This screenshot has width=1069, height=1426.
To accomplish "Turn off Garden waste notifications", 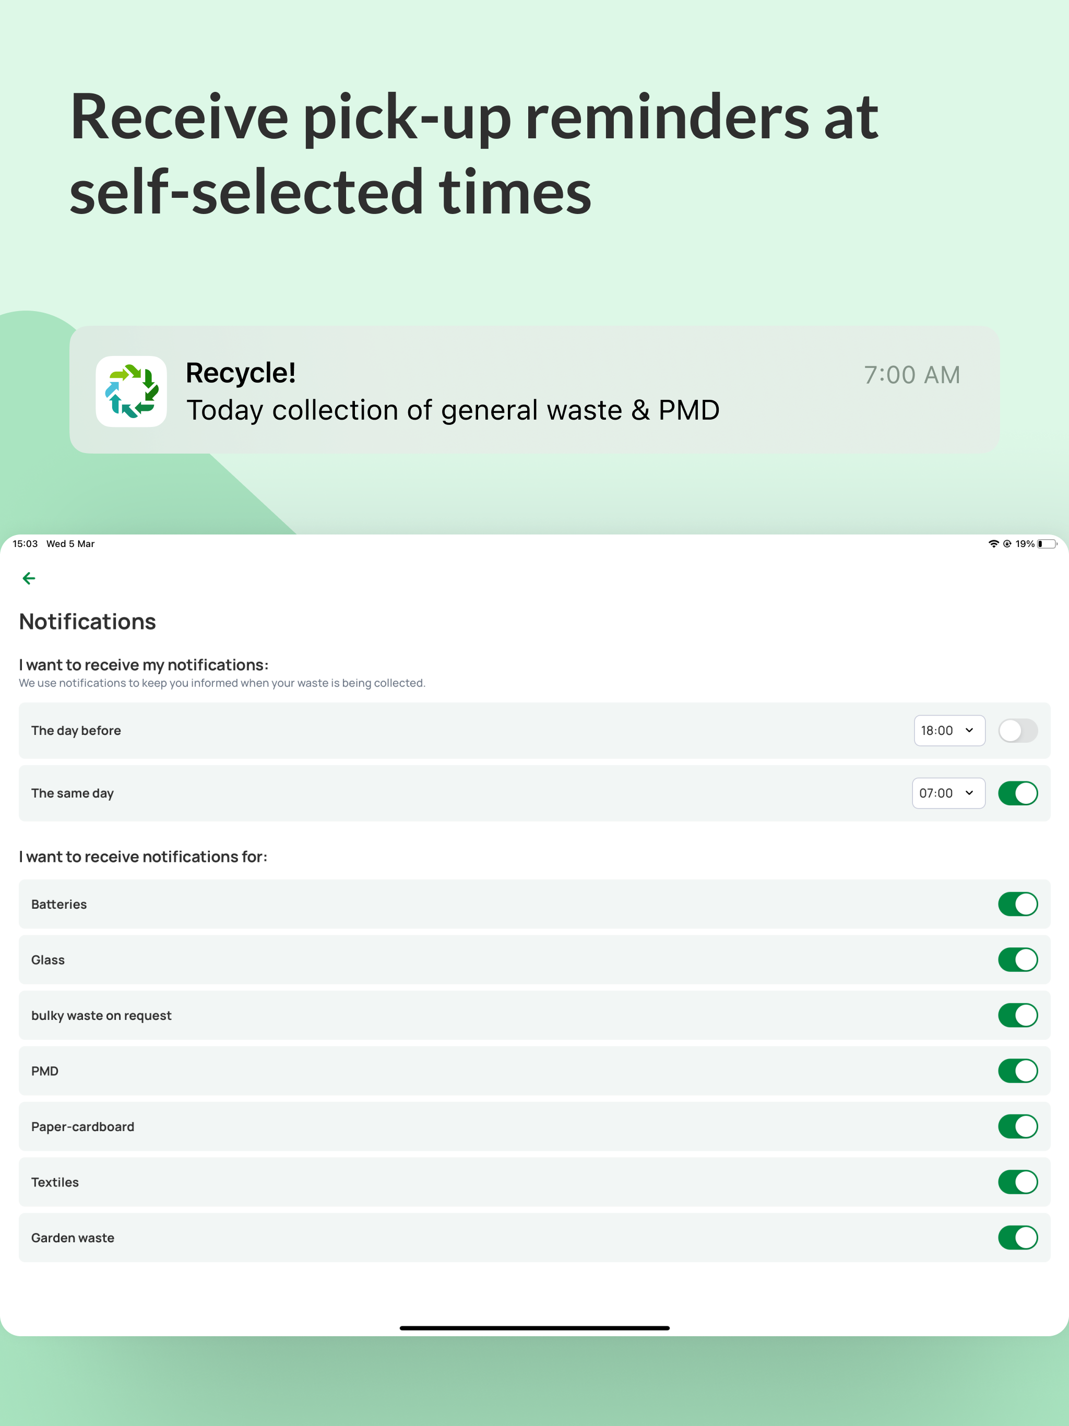I will (x=1018, y=1237).
